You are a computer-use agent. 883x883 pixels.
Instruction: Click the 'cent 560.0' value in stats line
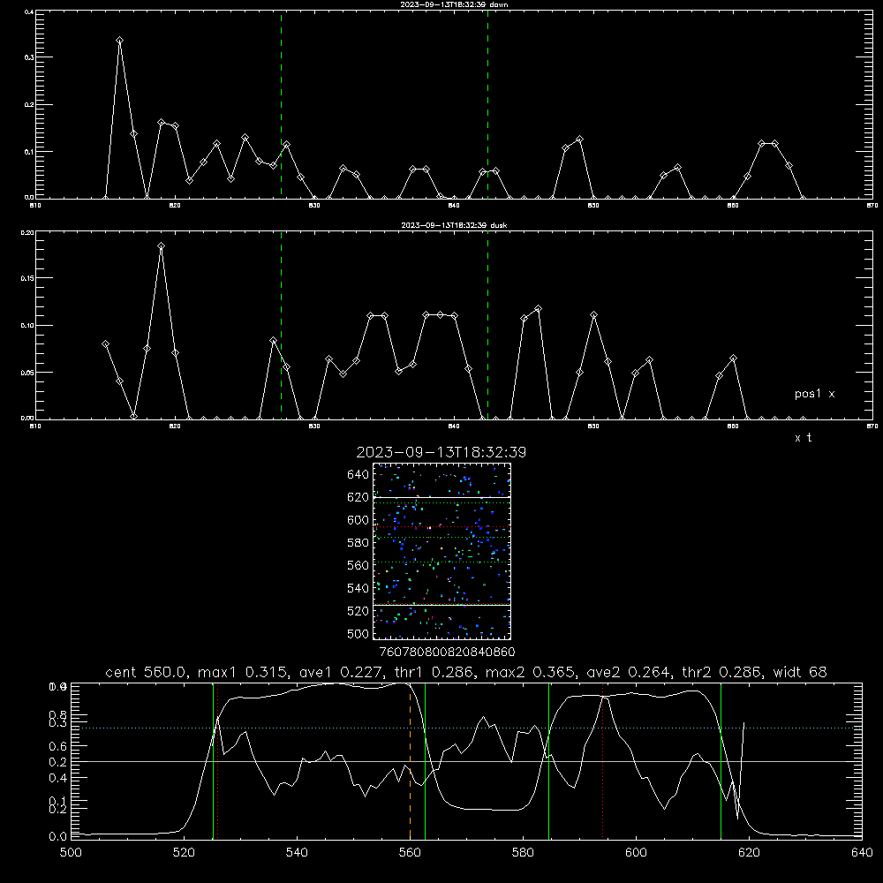pos(147,672)
